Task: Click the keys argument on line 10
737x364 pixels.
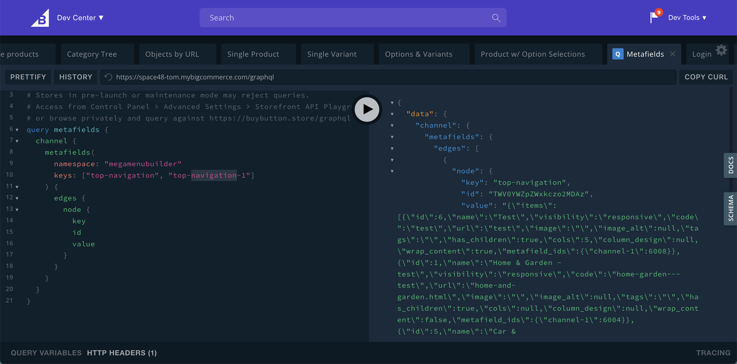Action: [x=63, y=175]
